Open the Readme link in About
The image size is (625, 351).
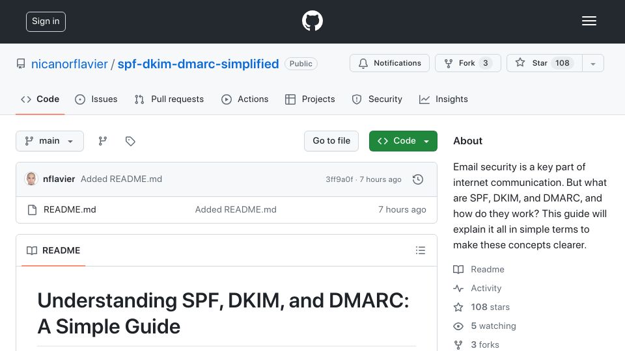click(479, 269)
